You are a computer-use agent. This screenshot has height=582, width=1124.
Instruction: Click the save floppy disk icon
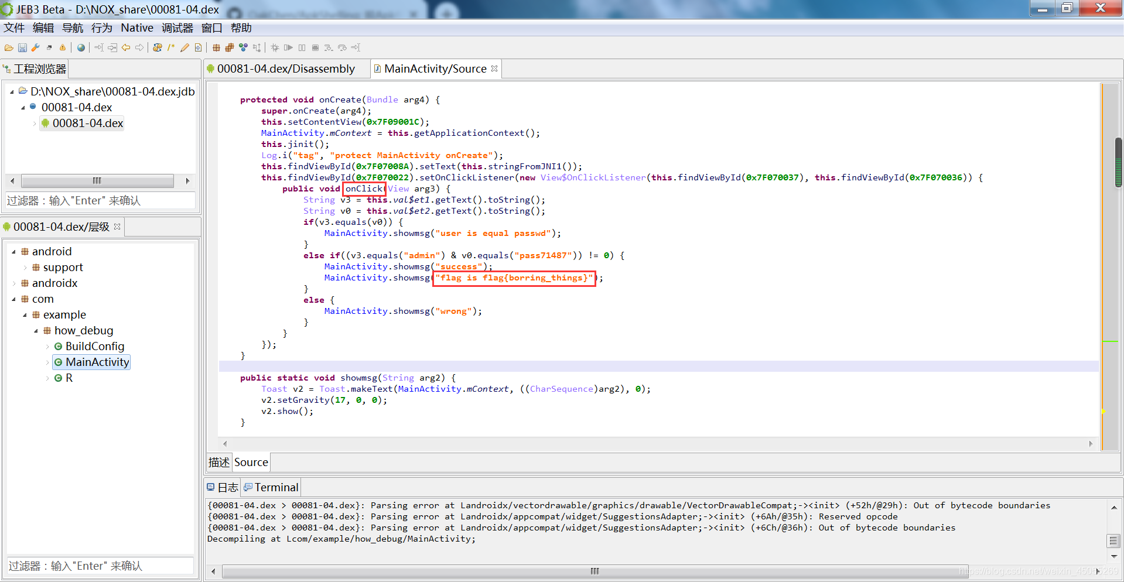pyautogui.click(x=22, y=48)
